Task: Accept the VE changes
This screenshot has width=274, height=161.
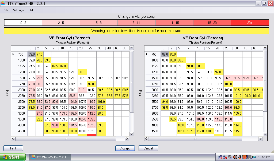Action: 125,148
